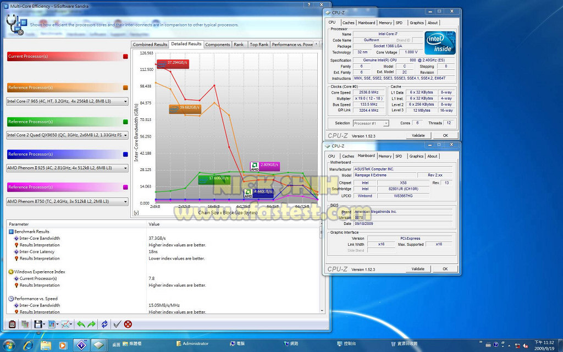Open the bar chart options icon
Viewport: 563px width, 352px height.
(x=52, y=324)
